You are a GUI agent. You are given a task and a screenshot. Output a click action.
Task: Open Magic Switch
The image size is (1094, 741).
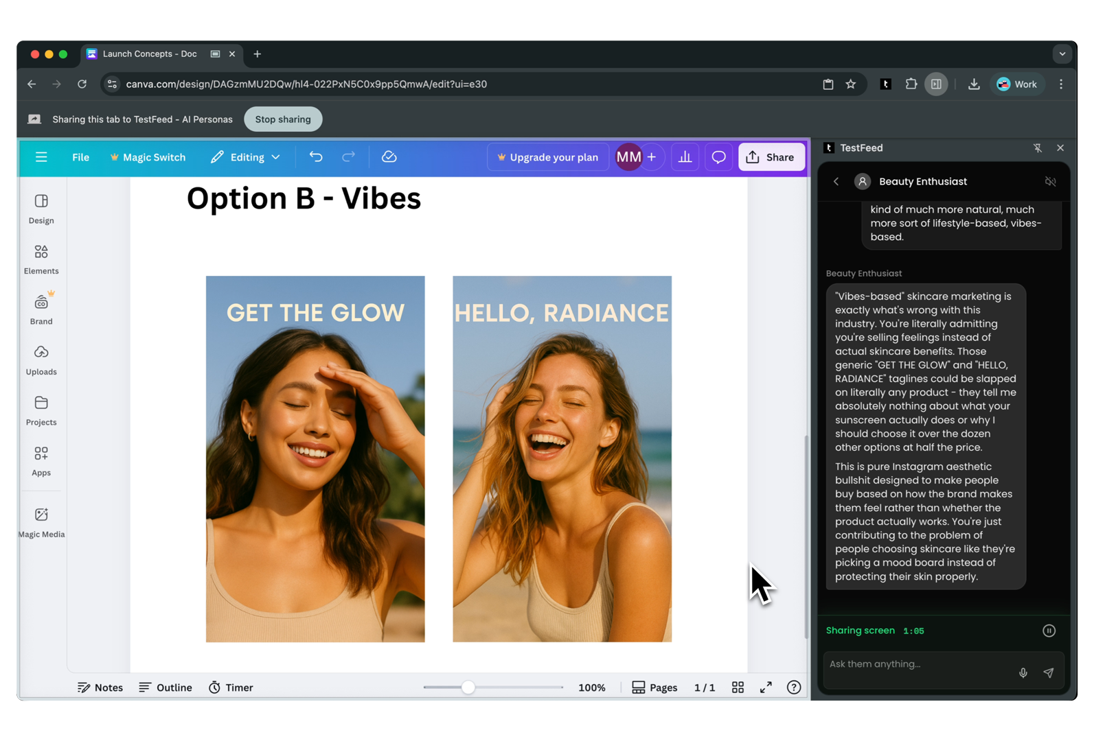pyautogui.click(x=148, y=157)
